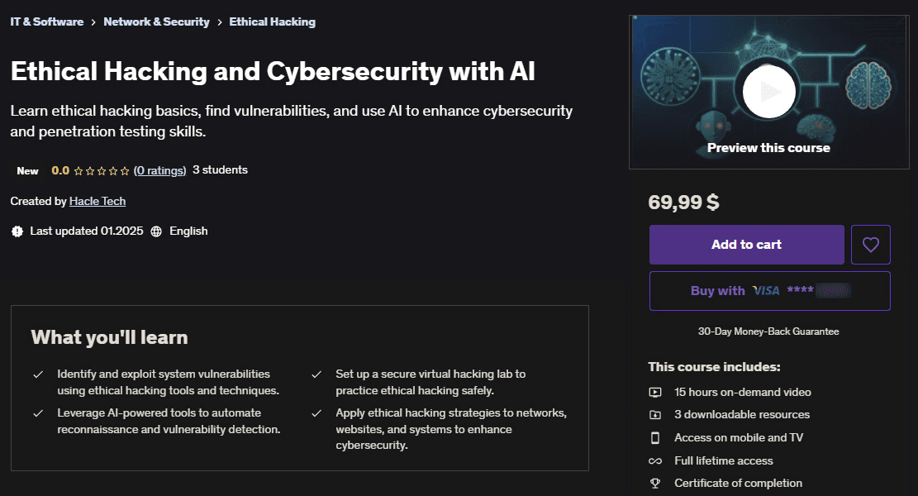
Task: Click the English language globe icon
Action: [x=156, y=231]
